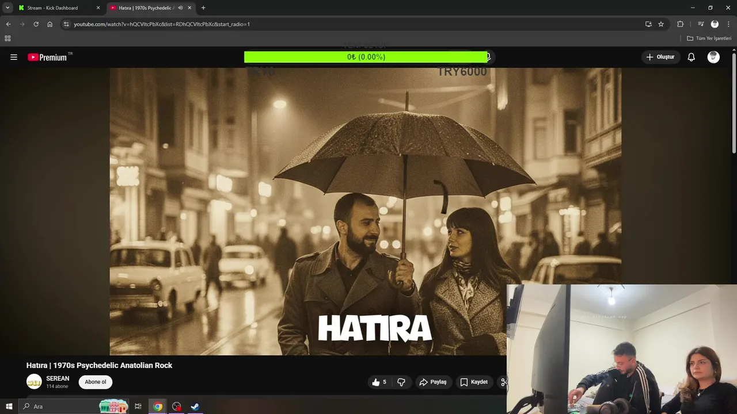Open Tüm Yer İşaretleri bookmarks folder
Screen dimensions: 737x414
(x=709, y=39)
